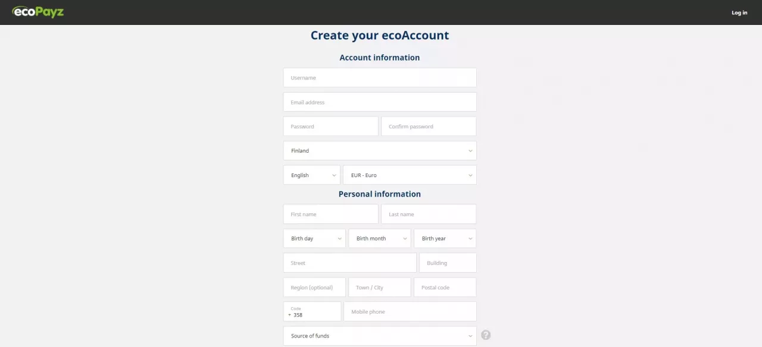This screenshot has width=762, height=347.
Task: Click the Region (optional) field
Action: tap(314, 288)
